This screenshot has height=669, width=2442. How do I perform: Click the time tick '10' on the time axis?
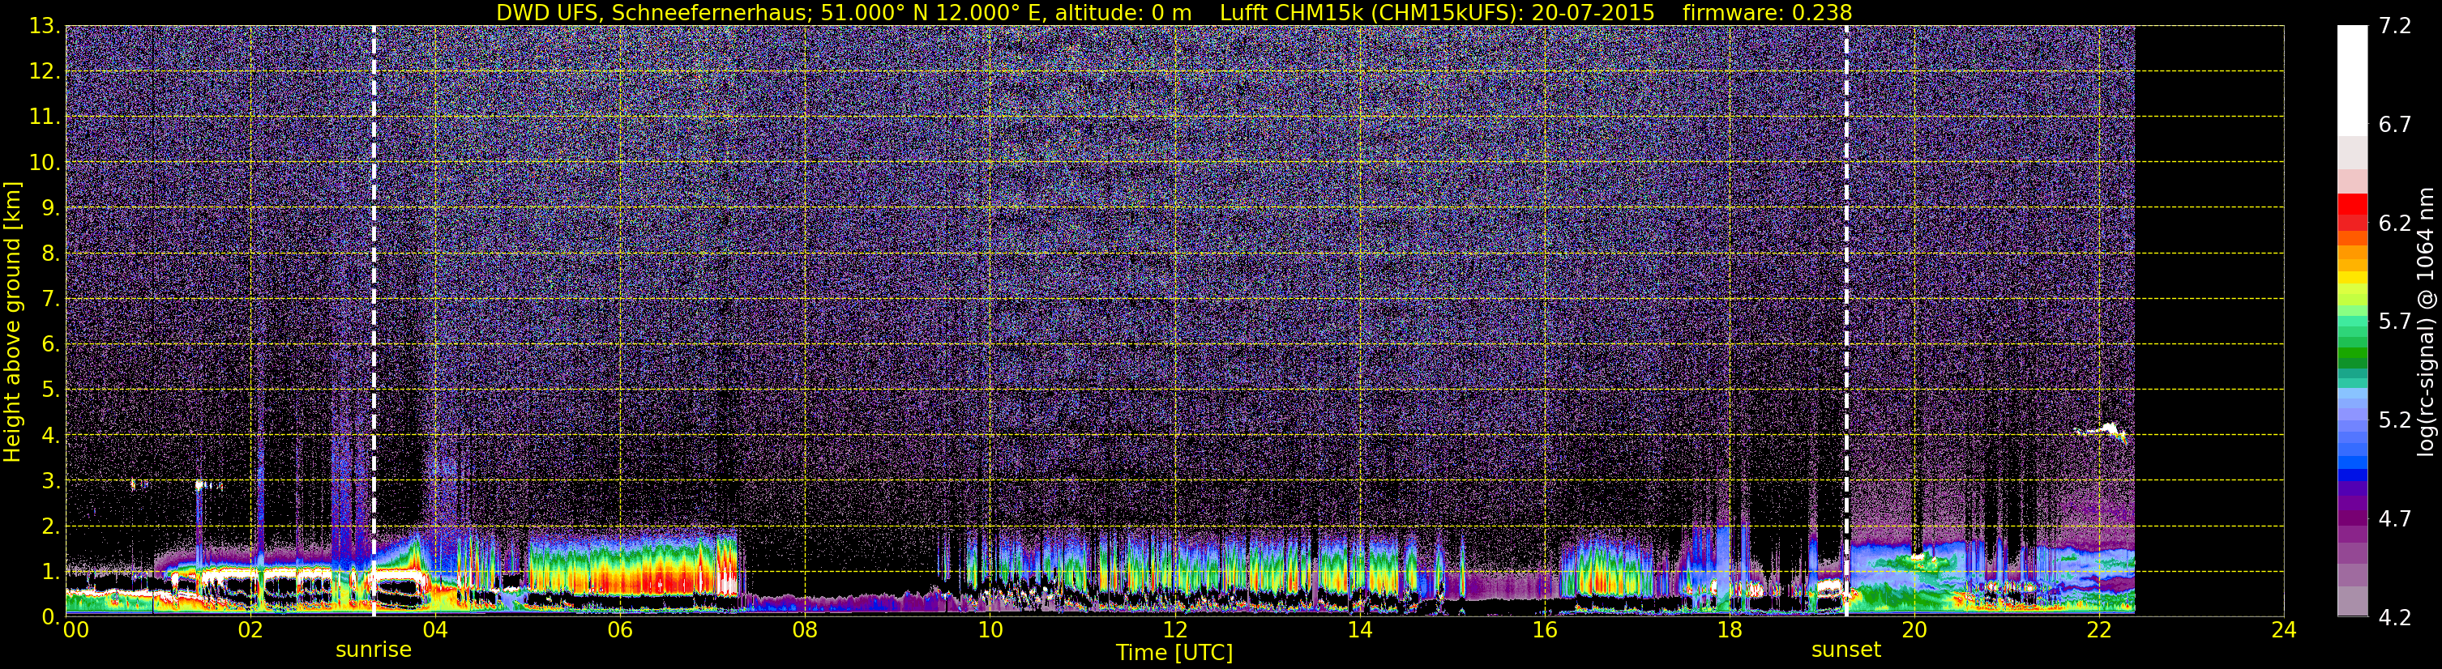point(990,631)
